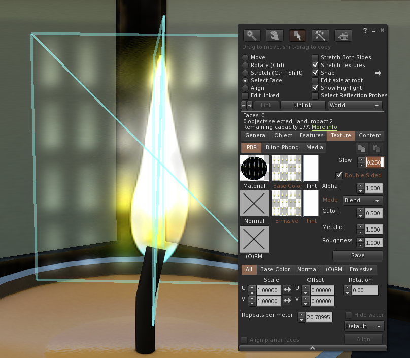Open the Emissive texture picker
This screenshot has height=358, width=410.
coord(287,203)
